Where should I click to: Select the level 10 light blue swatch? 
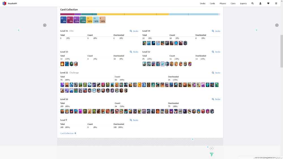(x=96, y=20)
